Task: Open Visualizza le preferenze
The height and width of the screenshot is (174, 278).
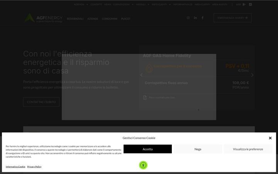Action: point(248,149)
